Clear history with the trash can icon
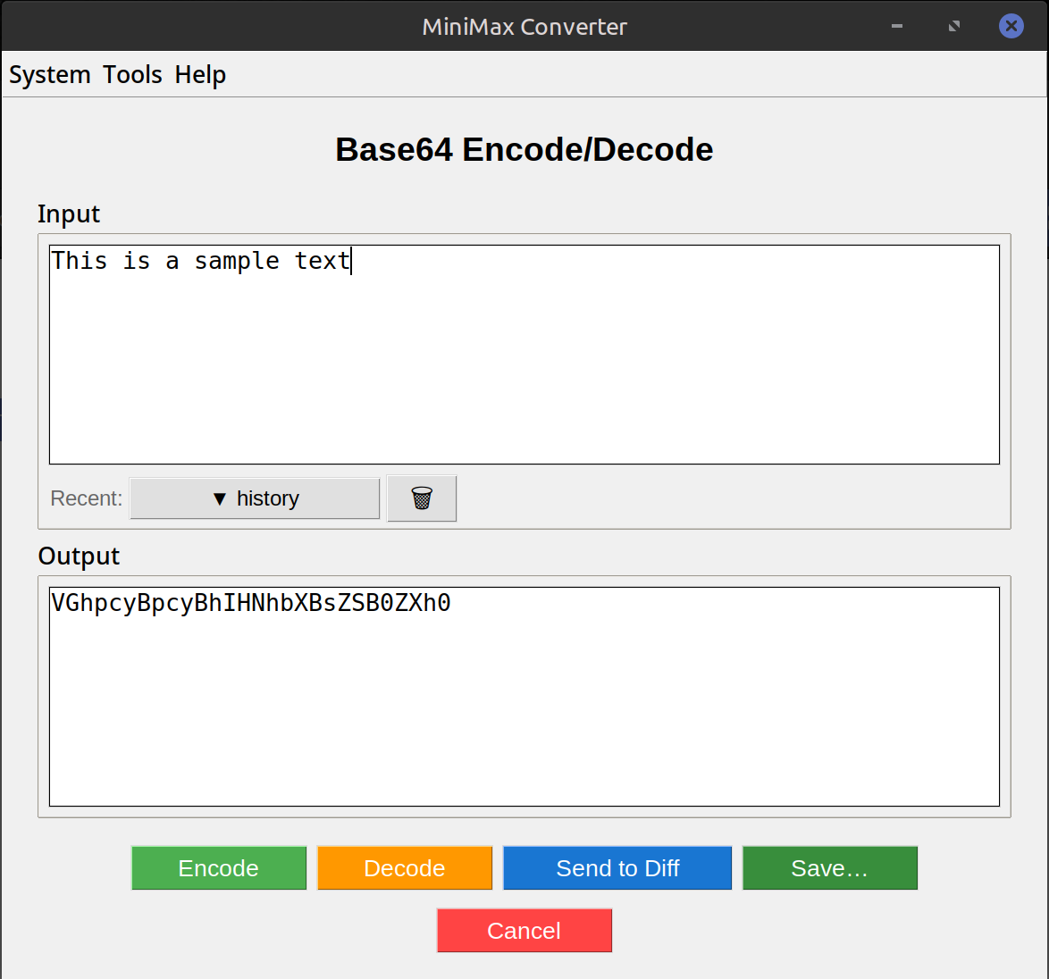Viewport: 1049px width, 979px height. point(422,498)
